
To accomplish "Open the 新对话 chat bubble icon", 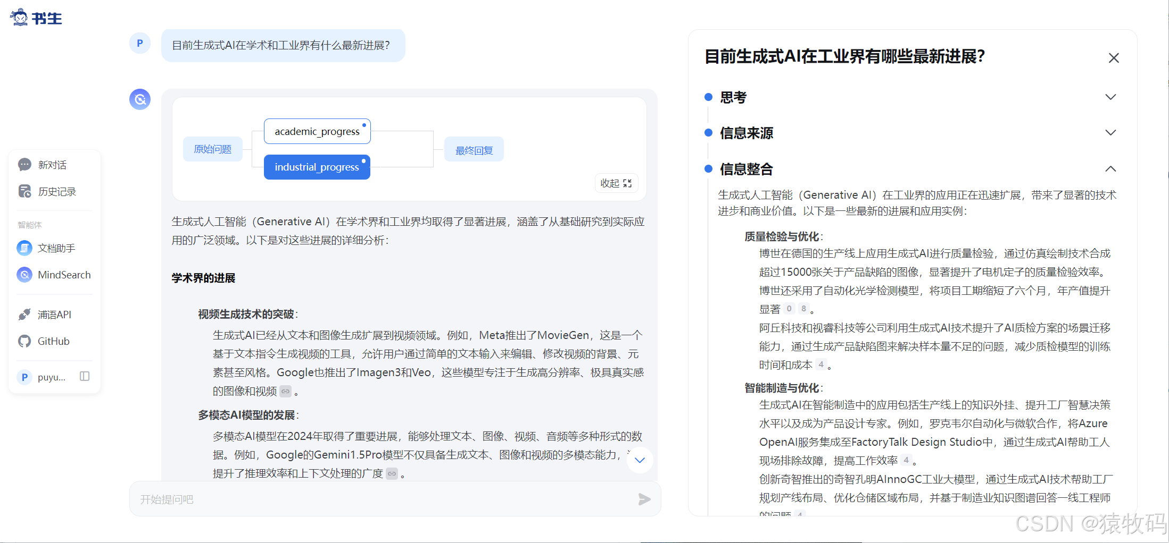I will pos(24,165).
